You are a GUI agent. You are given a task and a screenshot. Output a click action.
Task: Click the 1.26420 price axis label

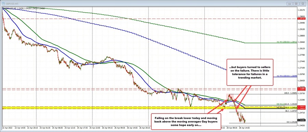click(x=301, y=81)
